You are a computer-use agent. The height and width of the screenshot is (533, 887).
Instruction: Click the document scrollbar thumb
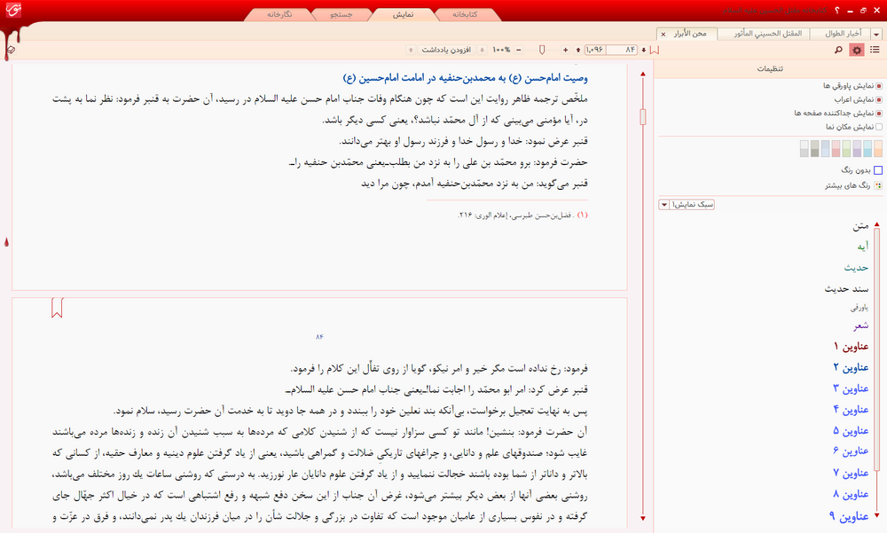(x=642, y=116)
